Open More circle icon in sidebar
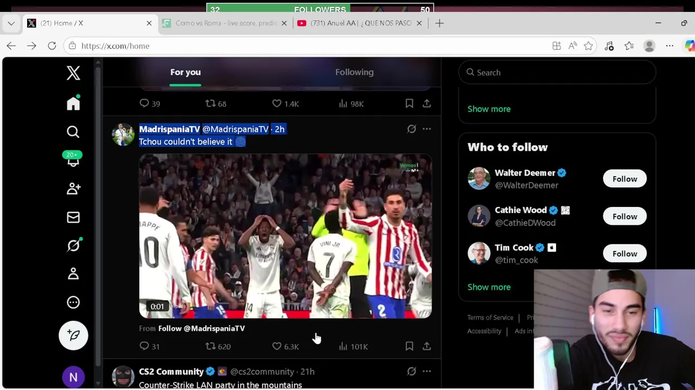 [x=73, y=302]
